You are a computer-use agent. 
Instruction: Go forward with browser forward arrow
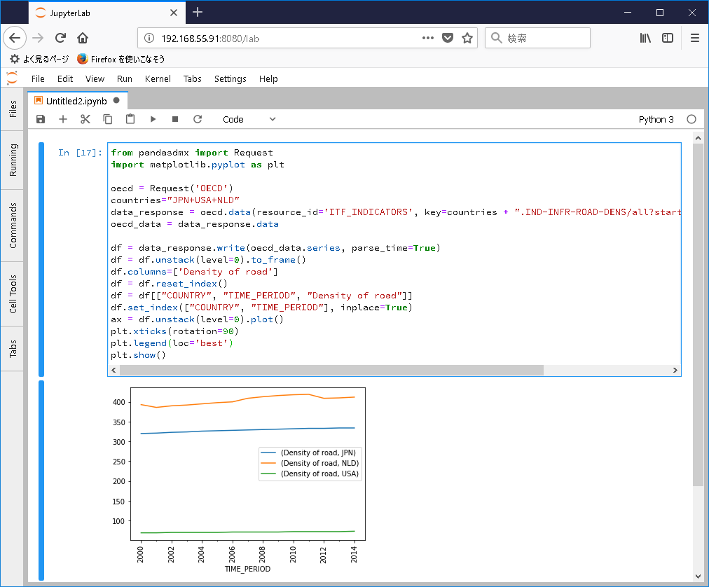[x=38, y=38]
